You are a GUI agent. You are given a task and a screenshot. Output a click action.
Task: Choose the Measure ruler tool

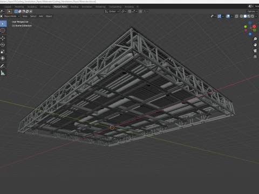3,73
